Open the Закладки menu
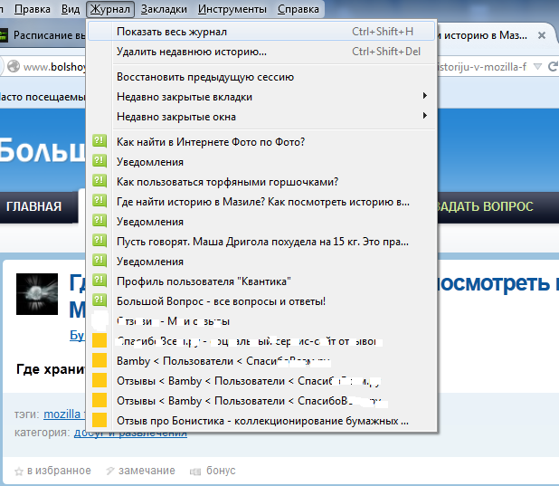The width and height of the screenshot is (559, 486). (164, 9)
